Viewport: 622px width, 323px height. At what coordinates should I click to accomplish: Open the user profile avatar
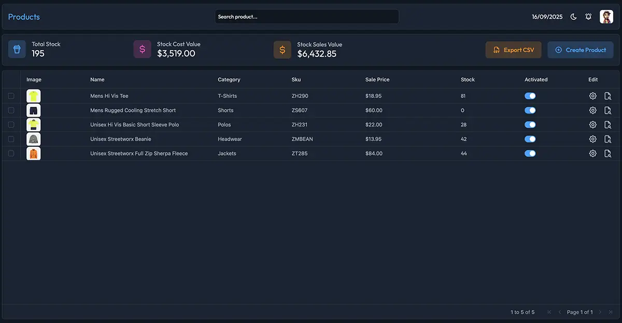[606, 17]
